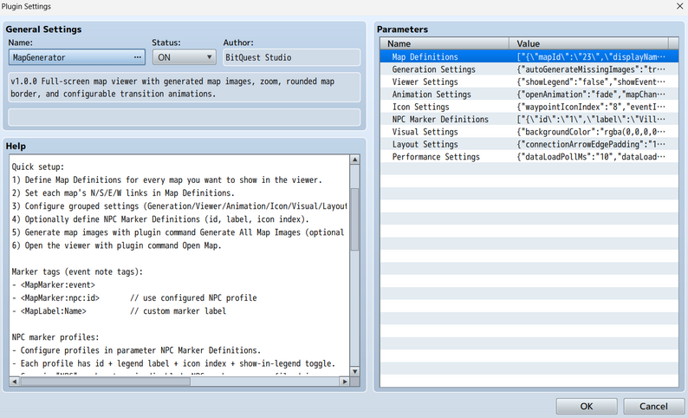Select the Animation Settings parameter
Viewport: 688px width, 418px height.
(529, 95)
